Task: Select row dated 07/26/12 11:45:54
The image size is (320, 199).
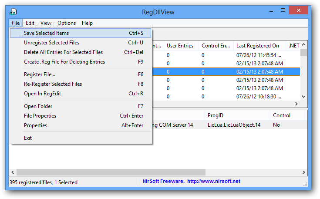Action: pos(226,55)
